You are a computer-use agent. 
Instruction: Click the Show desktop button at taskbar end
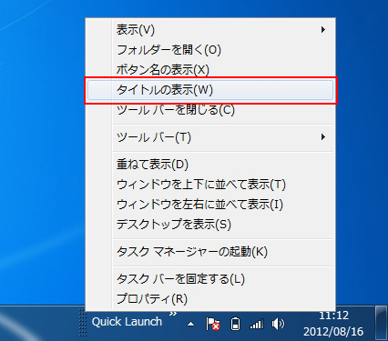[x=381, y=323]
